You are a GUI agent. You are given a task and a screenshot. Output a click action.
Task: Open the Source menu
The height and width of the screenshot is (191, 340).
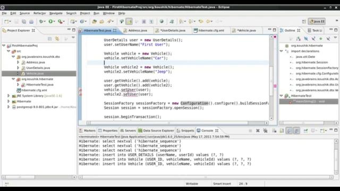point(24,13)
